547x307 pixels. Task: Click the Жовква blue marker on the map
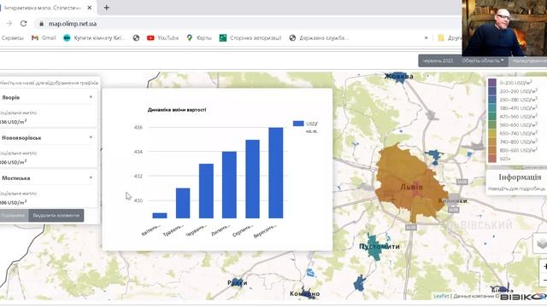[399, 78]
